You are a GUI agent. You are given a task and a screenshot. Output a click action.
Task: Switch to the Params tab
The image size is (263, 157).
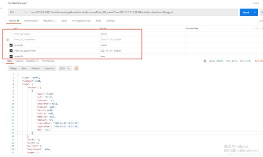tap(13, 21)
